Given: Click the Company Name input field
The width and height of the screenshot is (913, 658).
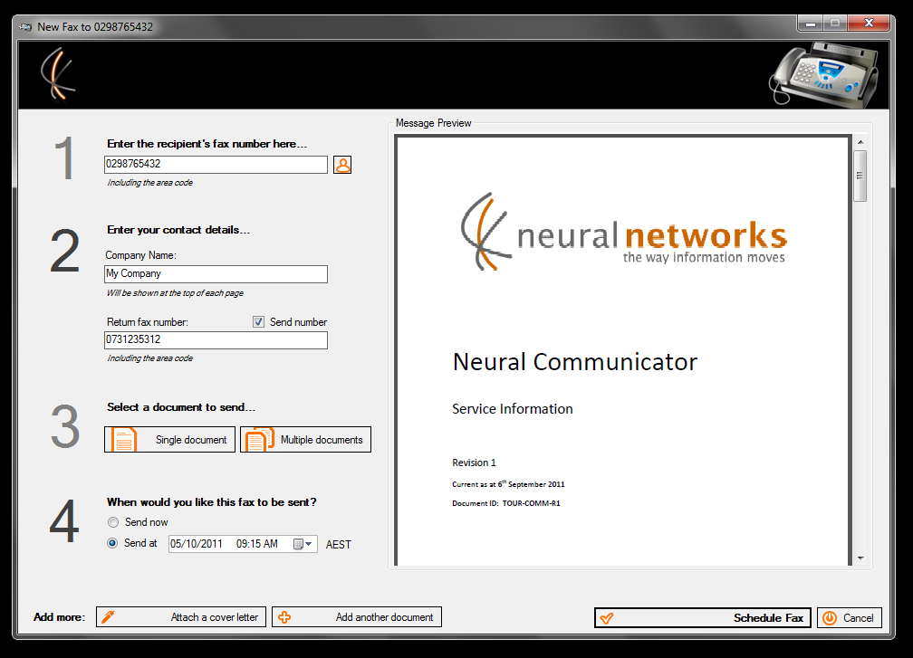Looking at the screenshot, I should tap(216, 274).
